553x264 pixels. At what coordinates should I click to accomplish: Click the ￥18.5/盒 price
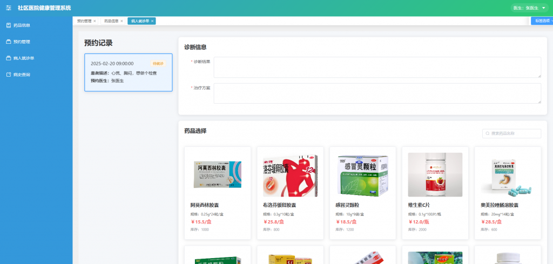tap(346, 222)
